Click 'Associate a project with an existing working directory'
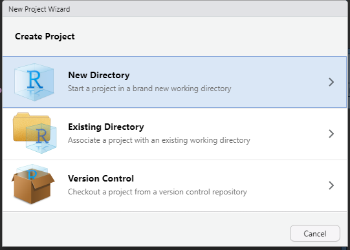The image size is (350, 250). tap(159, 140)
